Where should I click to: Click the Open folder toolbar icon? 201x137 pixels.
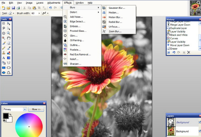point(8,8)
